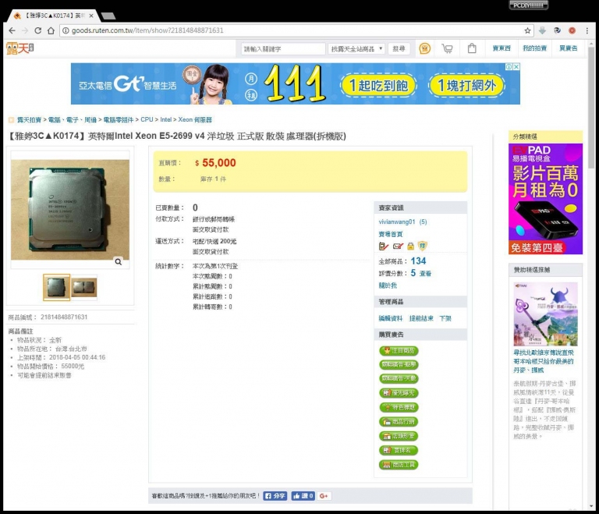Open the shopping cart
Viewport: 599px width, 514px height.
tap(448, 48)
